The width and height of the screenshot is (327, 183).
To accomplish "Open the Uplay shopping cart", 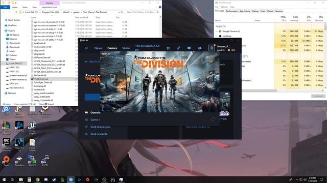I will (x=168, y=48).
